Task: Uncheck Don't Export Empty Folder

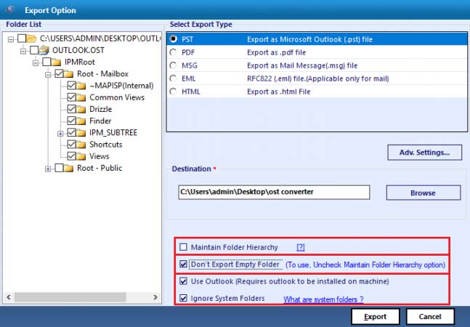Action: pyautogui.click(x=183, y=265)
